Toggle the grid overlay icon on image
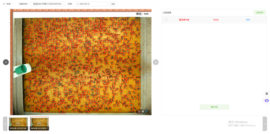Screen dimensions: 270x134 point(143,111)
